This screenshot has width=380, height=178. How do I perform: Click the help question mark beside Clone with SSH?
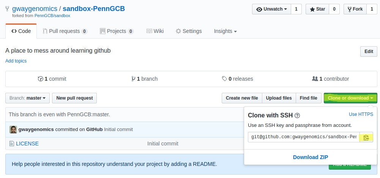tap(297, 116)
